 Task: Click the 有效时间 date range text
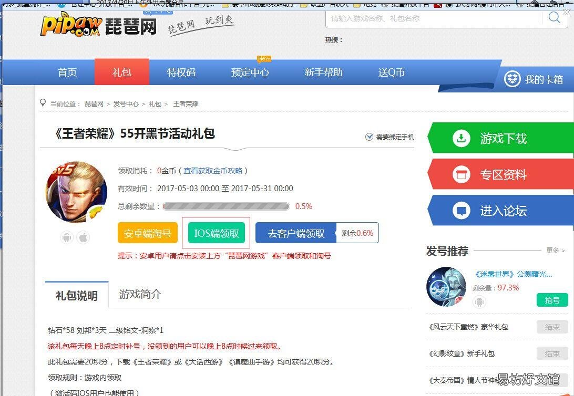coord(225,189)
